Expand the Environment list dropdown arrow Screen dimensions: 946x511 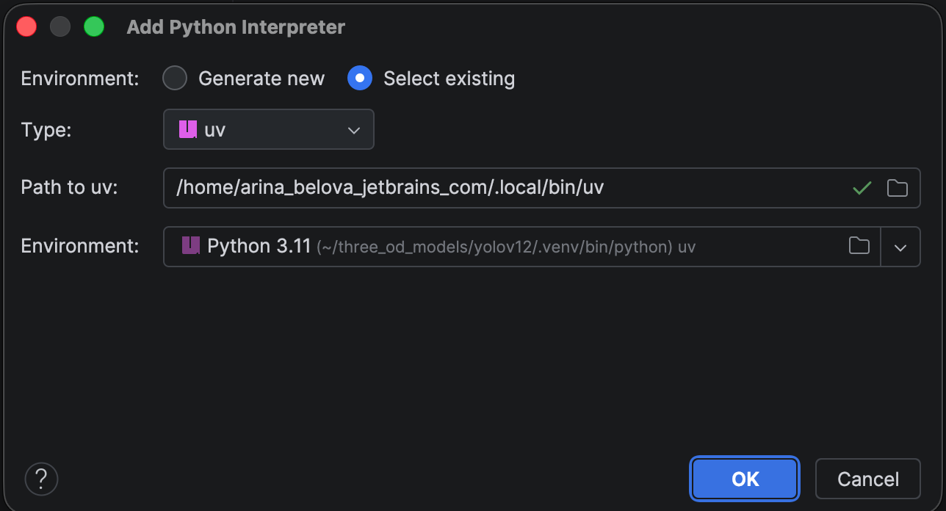pos(900,247)
